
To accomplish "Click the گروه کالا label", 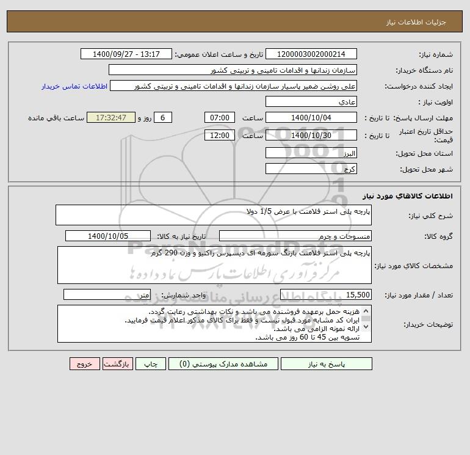I will [x=438, y=236].
